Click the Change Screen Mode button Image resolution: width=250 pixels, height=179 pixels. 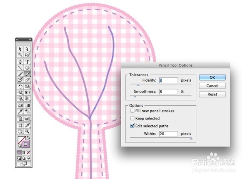point(24,164)
